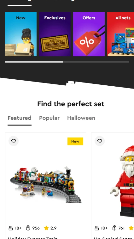Click the yellow New badge
This screenshot has width=134, height=239.
75,141
